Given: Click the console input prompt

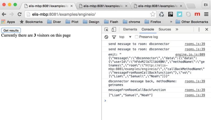Looking at the screenshot, I should [156, 101].
